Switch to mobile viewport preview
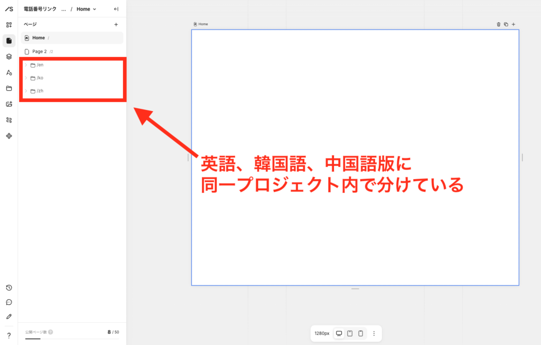 360,333
